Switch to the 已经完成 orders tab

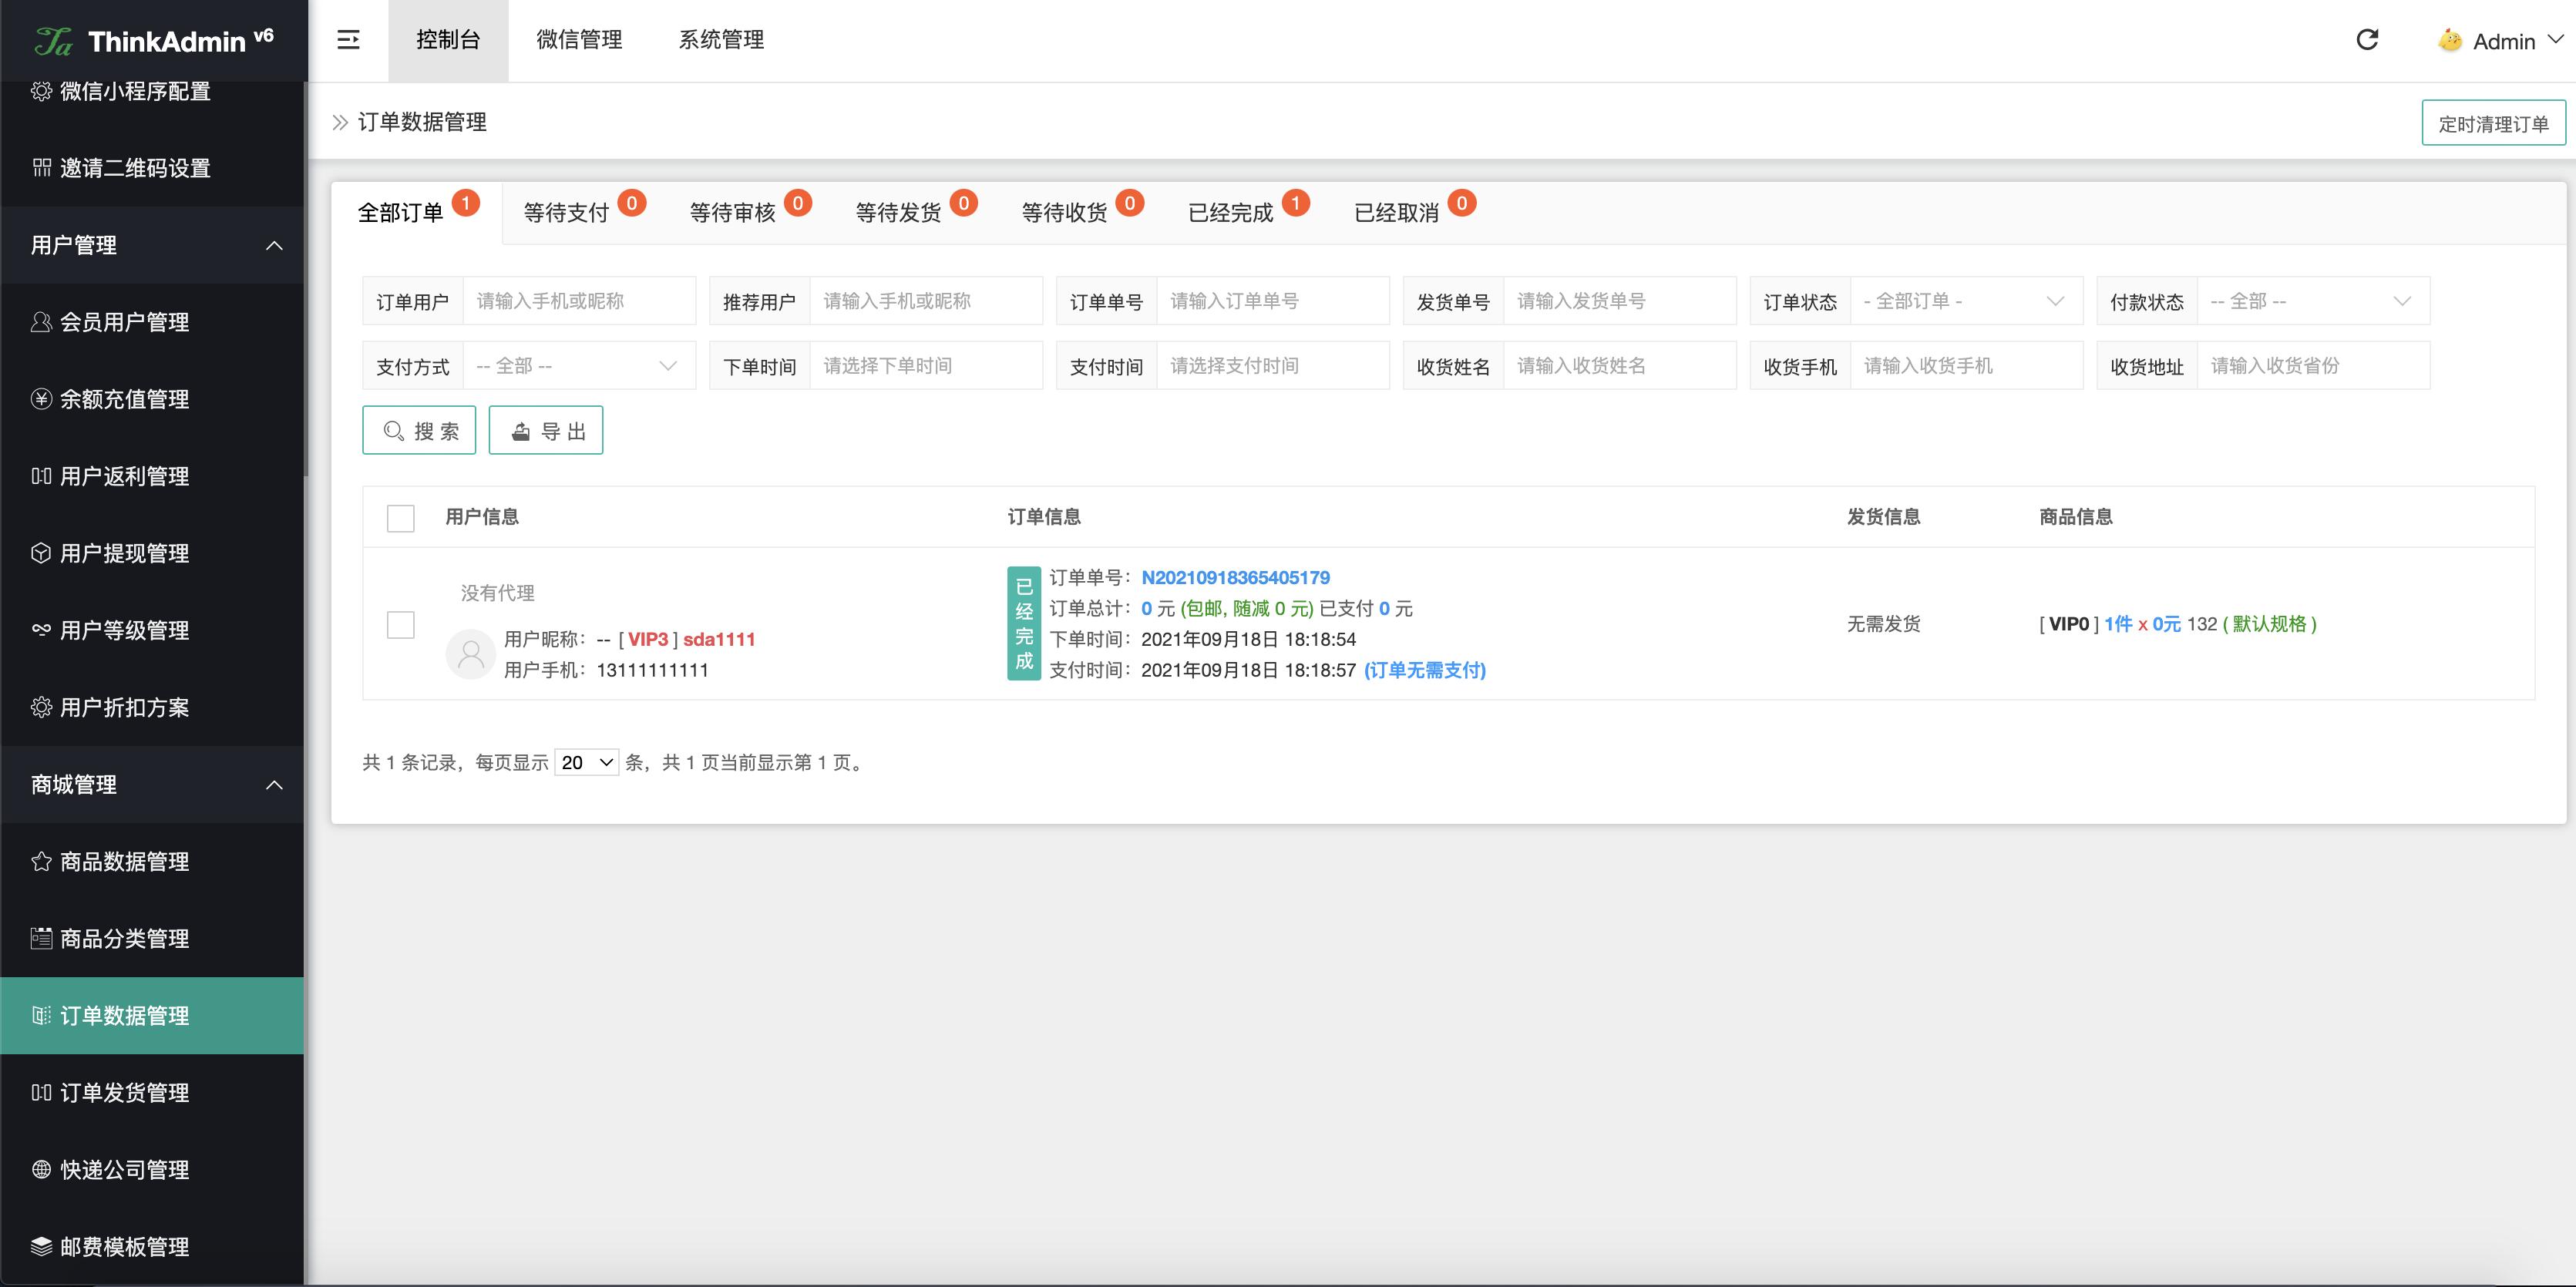click(1231, 213)
